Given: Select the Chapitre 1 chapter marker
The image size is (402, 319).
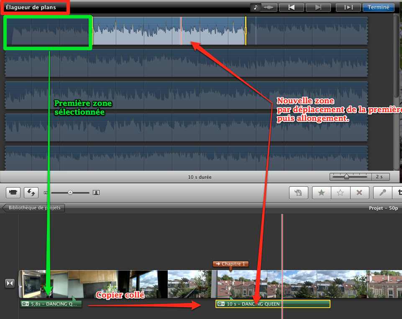Looking at the screenshot, I should pos(230,264).
